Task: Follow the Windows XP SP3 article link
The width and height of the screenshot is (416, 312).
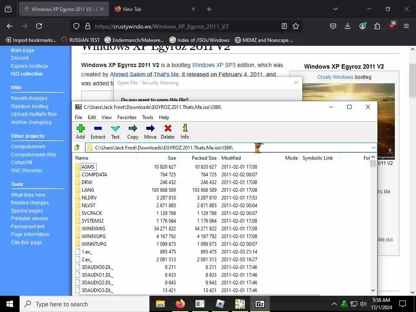Action: (214, 65)
